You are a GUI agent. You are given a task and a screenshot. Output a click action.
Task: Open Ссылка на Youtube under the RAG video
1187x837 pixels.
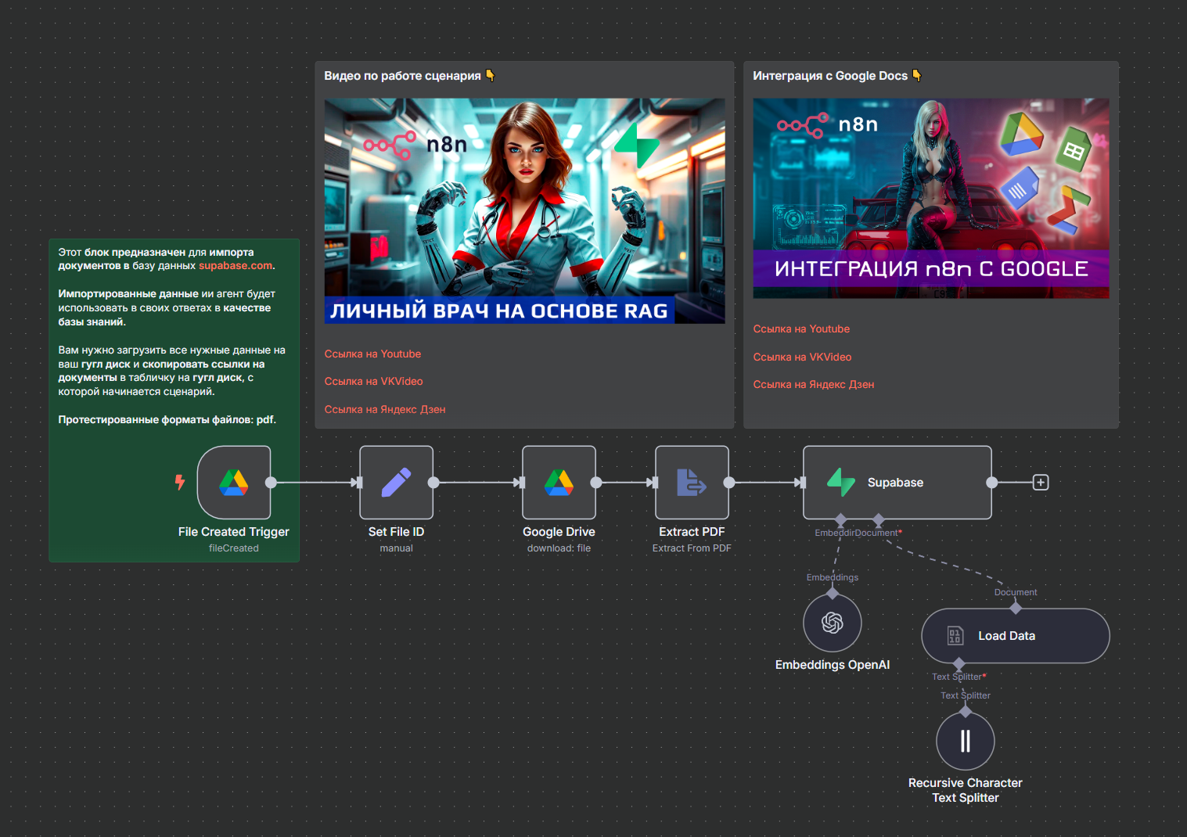[x=372, y=354]
